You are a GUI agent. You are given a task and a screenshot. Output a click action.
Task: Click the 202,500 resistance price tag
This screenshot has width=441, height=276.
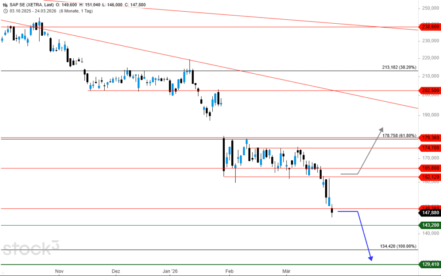[x=429, y=91]
